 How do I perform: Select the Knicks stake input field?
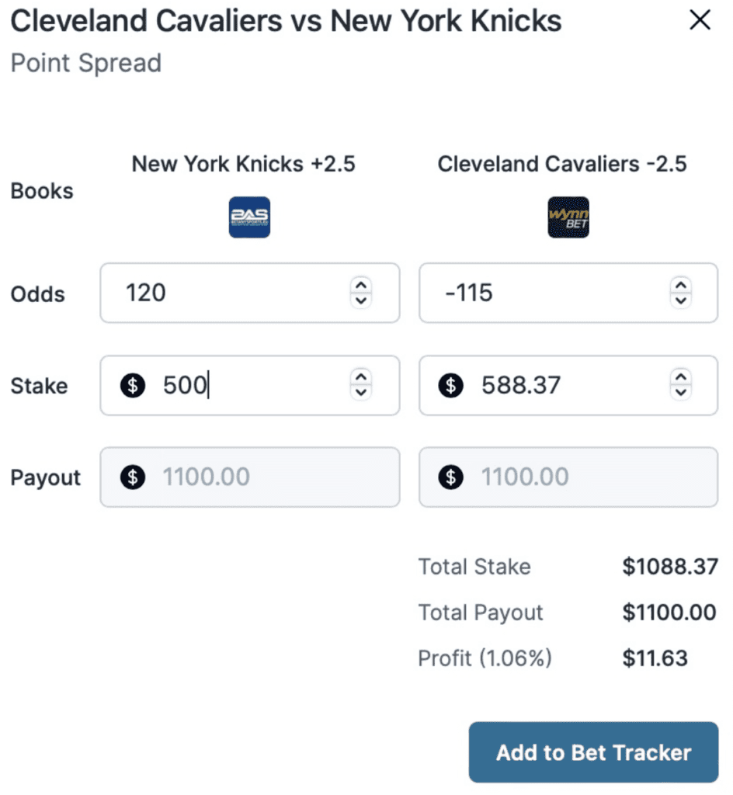[x=250, y=385]
